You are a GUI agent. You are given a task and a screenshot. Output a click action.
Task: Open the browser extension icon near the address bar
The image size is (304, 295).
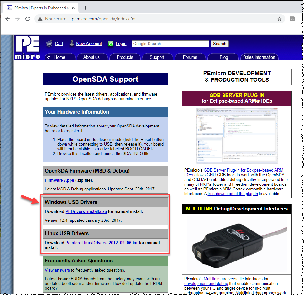coord(292,19)
